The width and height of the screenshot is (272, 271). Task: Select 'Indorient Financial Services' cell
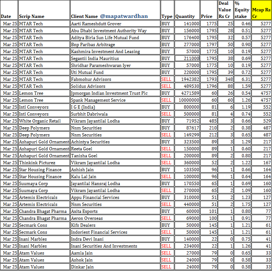(115, 232)
